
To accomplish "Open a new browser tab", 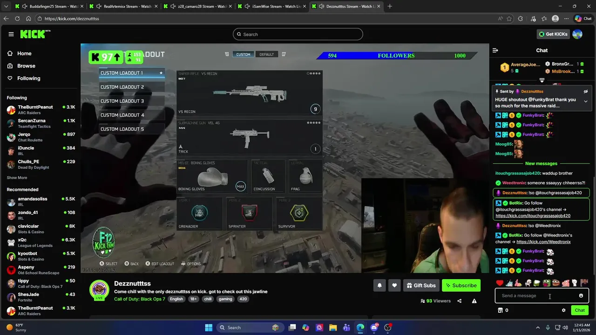I will tap(390, 7).
